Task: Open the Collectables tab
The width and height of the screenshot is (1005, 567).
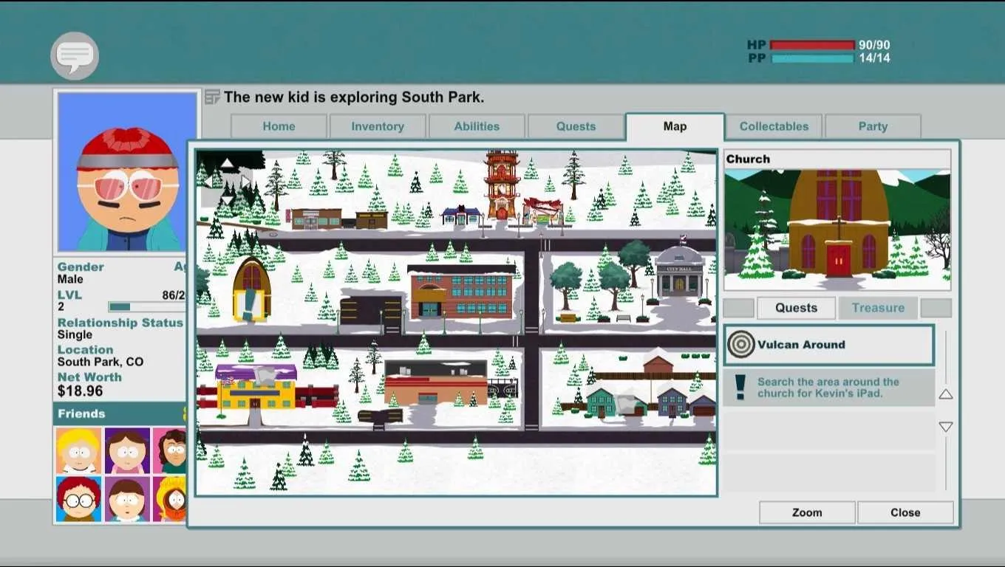Action: 774,126
